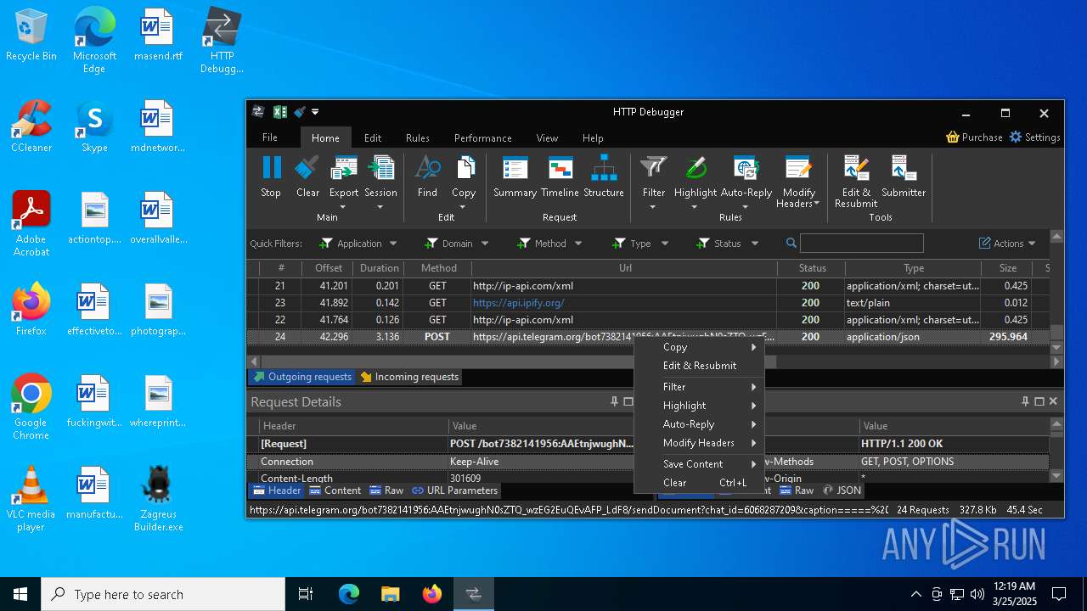Open the CCleaner desktop shortcut
1087x611 pixels.
(31, 126)
